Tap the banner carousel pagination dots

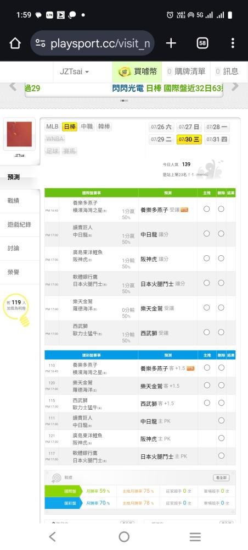pos(124,101)
